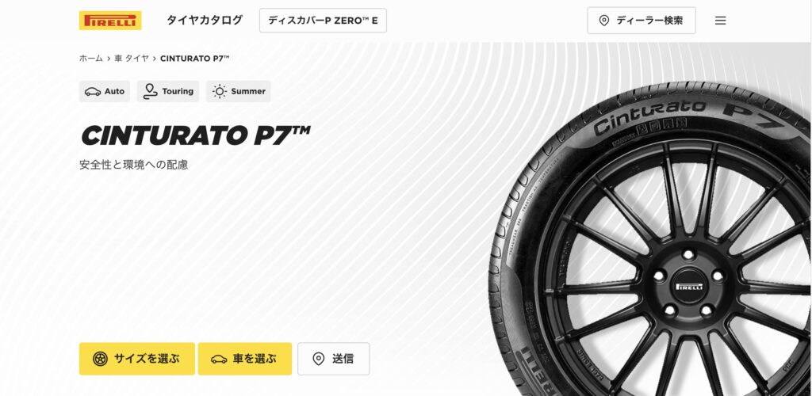Click the route icon on Touring tag
Image resolution: width=812 pixels, height=396 pixels.
click(150, 92)
